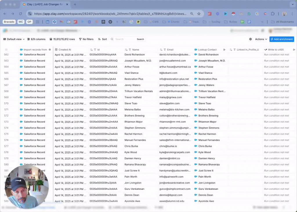This screenshot has width=297, height=212.
Task: Toggle the select-all checkbox in table header
Action: pos(6,50)
